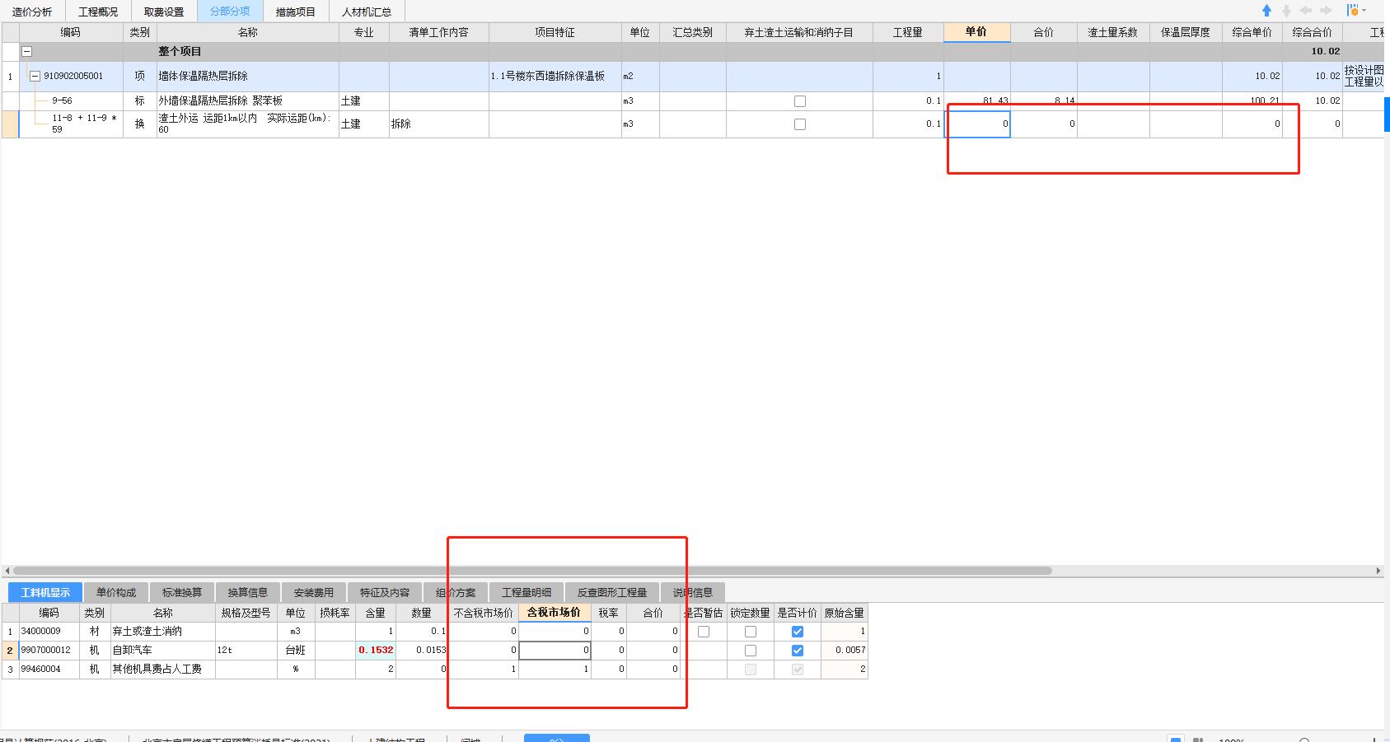Click 含税市场价 cell for 弃土或渣土消纳
The image size is (1390, 742).
pyautogui.click(x=555, y=632)
